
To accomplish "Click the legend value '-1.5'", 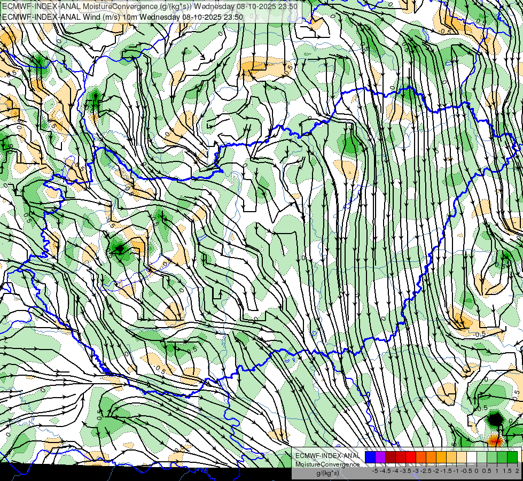I will coord(447,471).
